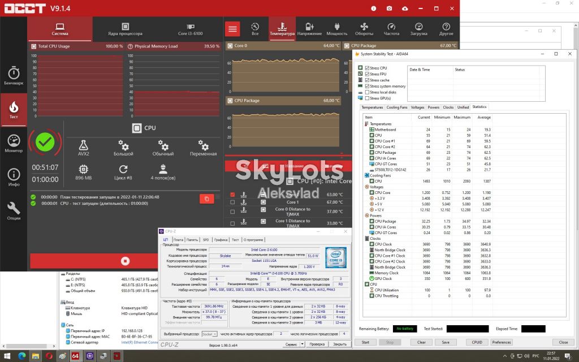Enable Stress GPU(s) in AIDA64
579x362 pixels.
coord(367,98)
